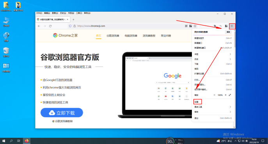Image resolution: width=268 pixels, height=144 pixels.
Task: Go to the 电脑浏览器 navigation tab
Action: click(x=131, y=36)
